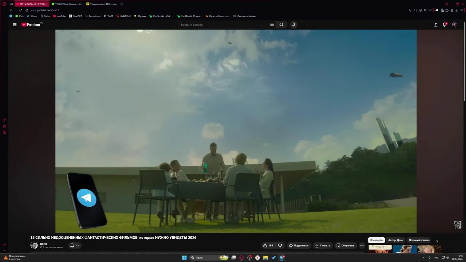The image size is (466, 262).
Task: Switch to YNKNOWme Stream tab
Action: coord(67,4)
